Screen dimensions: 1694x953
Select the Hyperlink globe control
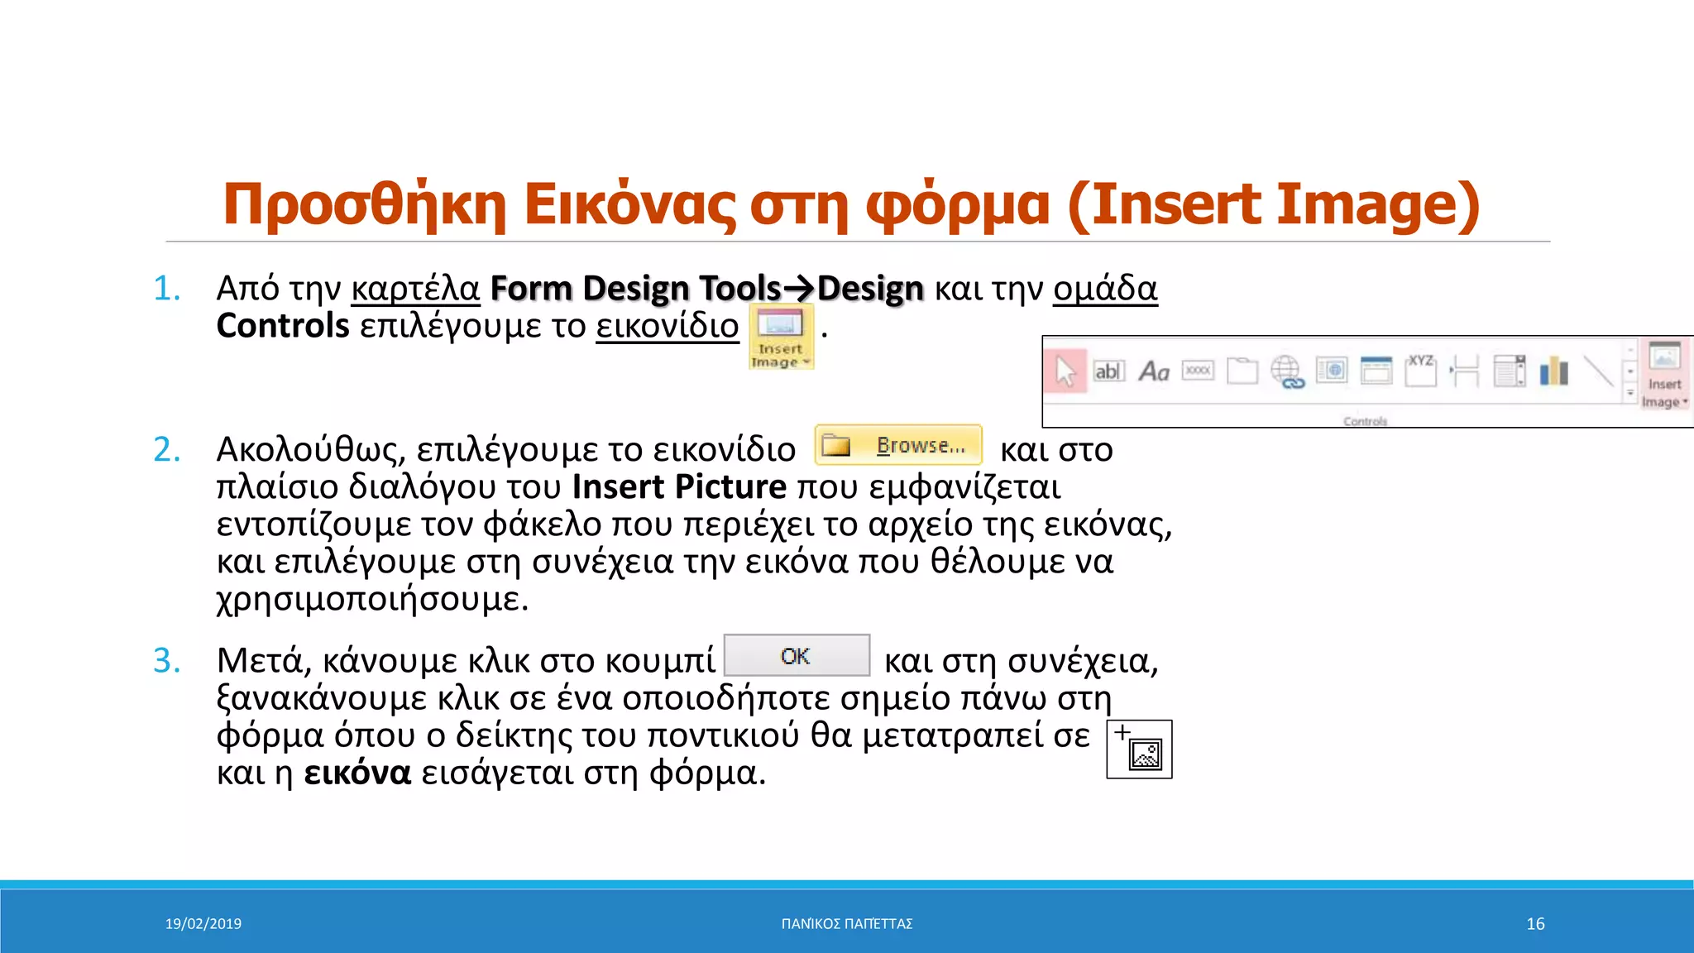click(1287, 371)
